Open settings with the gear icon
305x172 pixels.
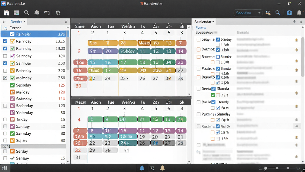click(58, 13)
